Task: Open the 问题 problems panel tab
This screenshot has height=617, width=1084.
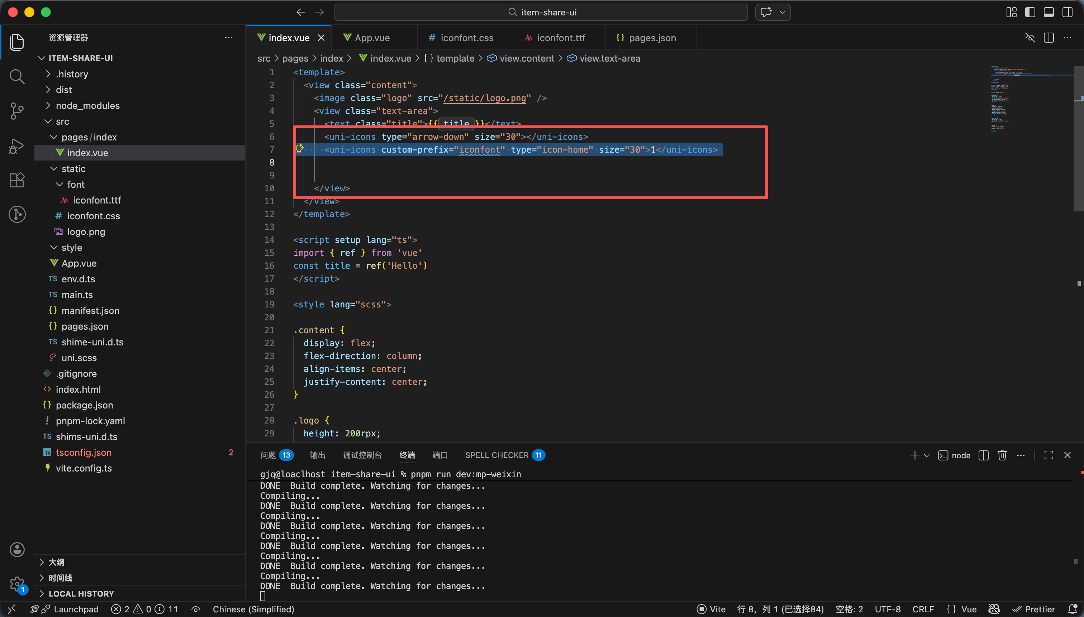Action: [x=268, y=455]
